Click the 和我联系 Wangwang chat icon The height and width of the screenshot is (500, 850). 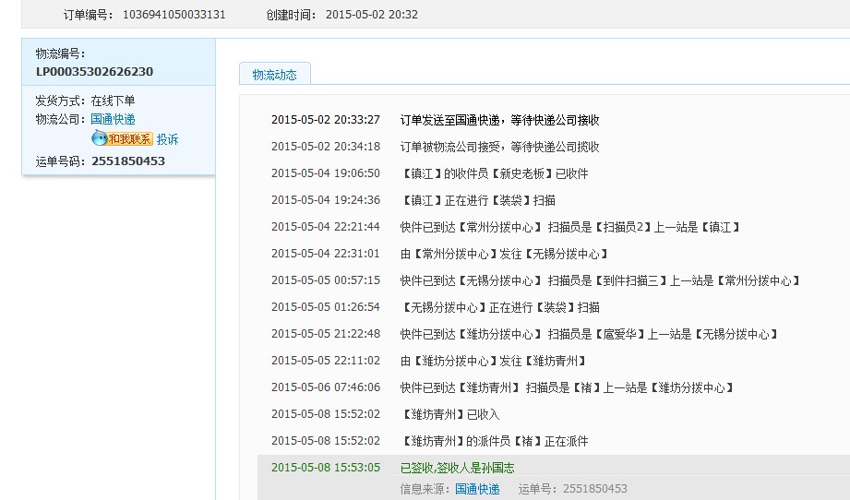122,139
